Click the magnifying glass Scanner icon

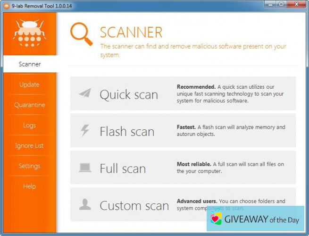click(82, 34)
